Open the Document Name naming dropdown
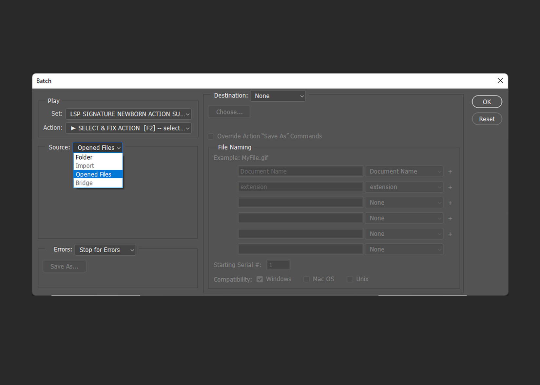 (x=404, y=171)
